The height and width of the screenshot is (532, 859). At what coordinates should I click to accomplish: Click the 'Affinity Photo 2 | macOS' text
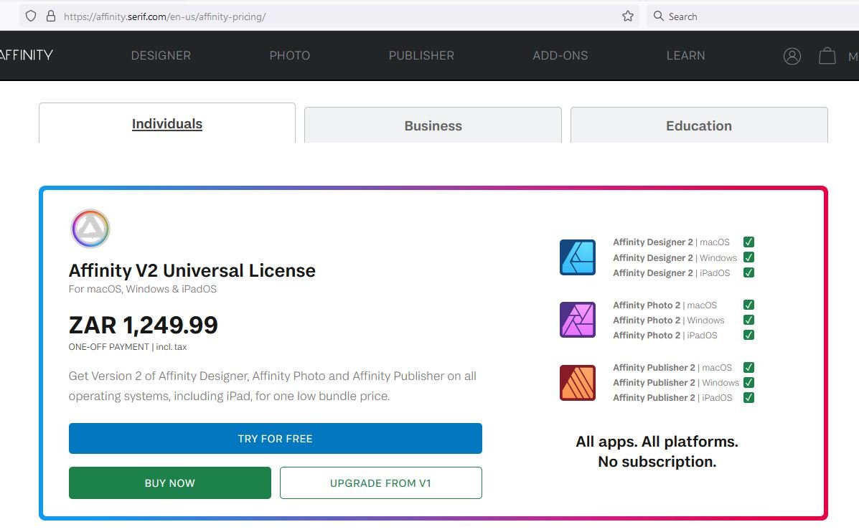click(665, 305)
